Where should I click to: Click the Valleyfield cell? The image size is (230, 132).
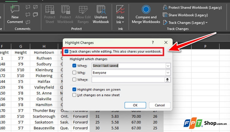coord(44,87)
